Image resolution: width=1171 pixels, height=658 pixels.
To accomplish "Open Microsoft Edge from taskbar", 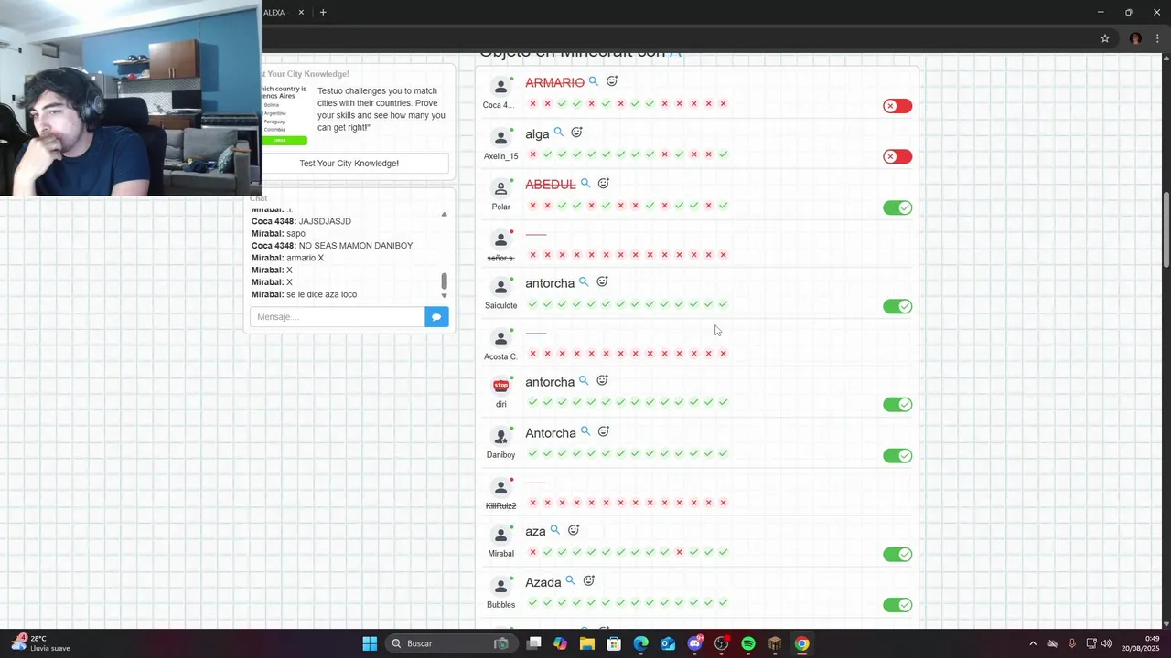I will coord(641,643).
